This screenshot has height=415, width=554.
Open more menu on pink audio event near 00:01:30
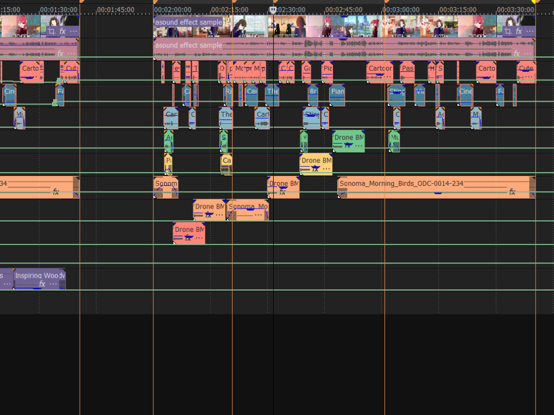point(71,54)
